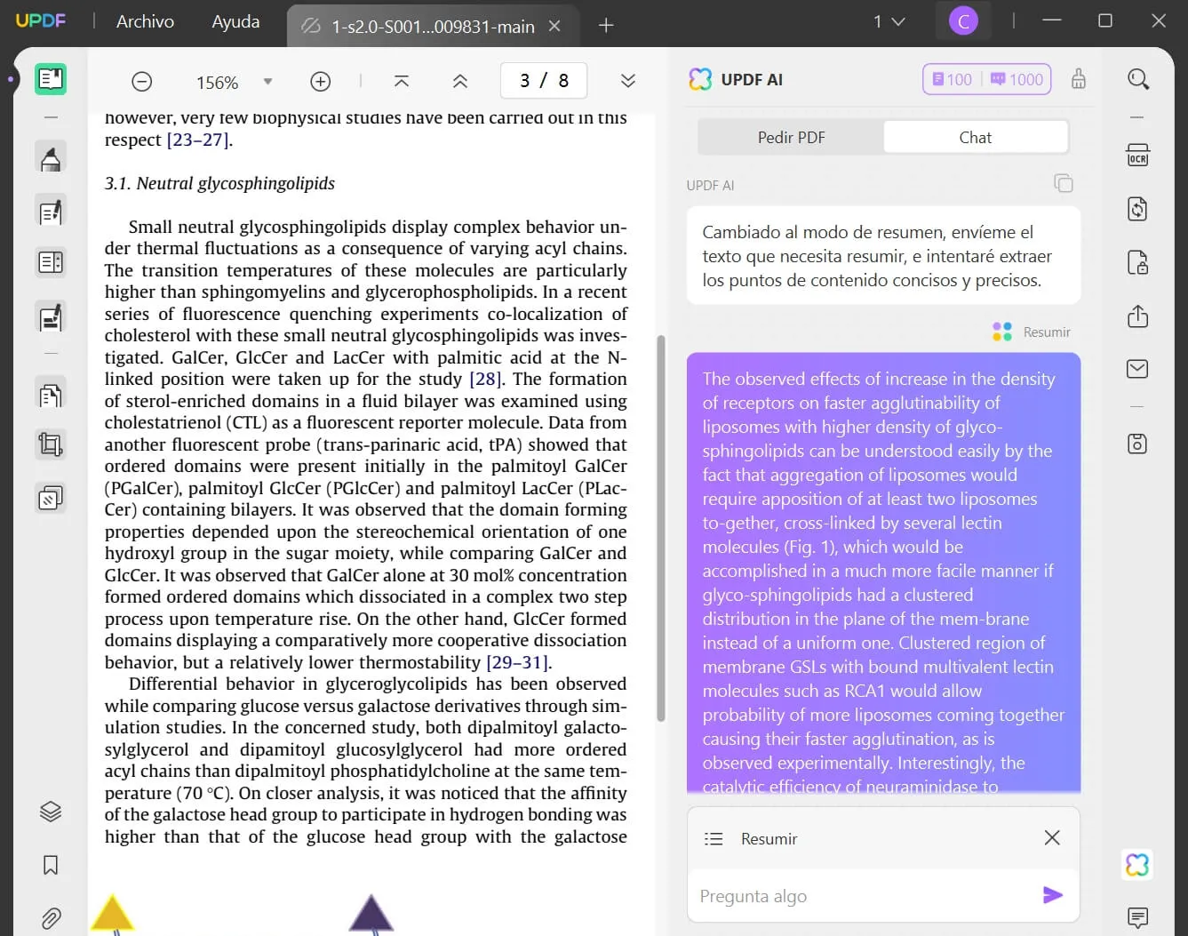Open the Archivo menu
1188x936 pixels.
click(x=144, y=20)
